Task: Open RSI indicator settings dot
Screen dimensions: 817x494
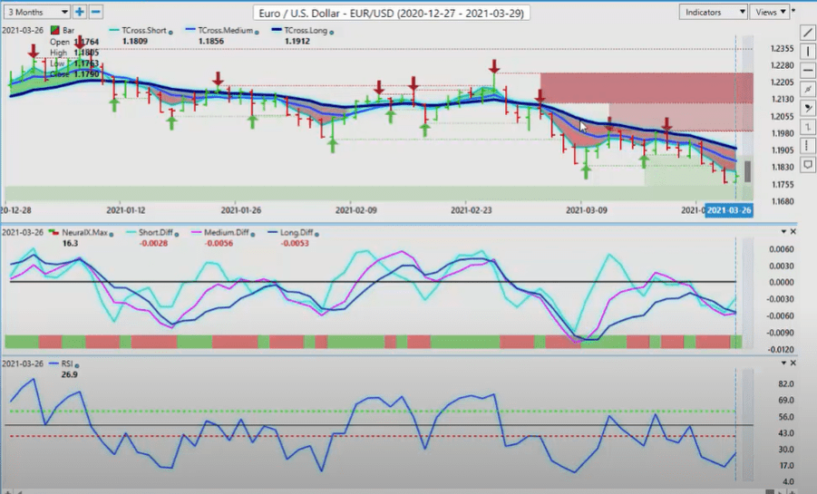Action: pos(77,365)
